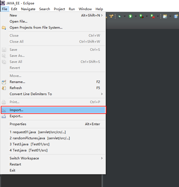
Task: Click the Eclipse application icon in title bar
Action: tap(3, 3)
